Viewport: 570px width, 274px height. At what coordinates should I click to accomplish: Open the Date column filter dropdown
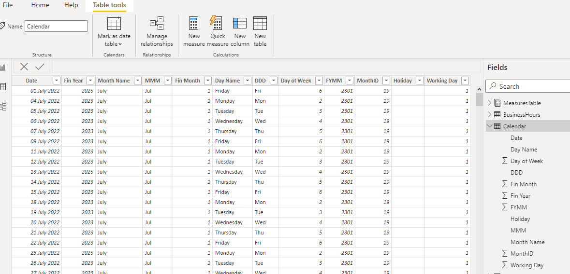pyautogui.click(x=57, y=81)
